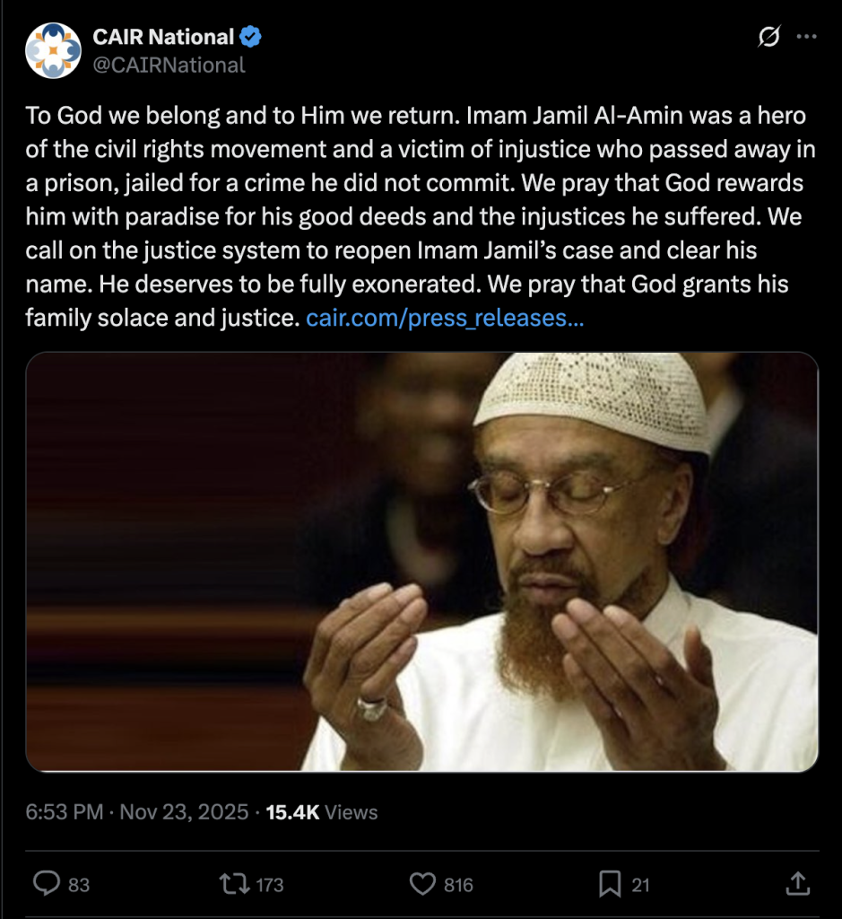Viewport: 842px width, 919px height.
Task: Like the post with the heart icon
Action: 422,884
